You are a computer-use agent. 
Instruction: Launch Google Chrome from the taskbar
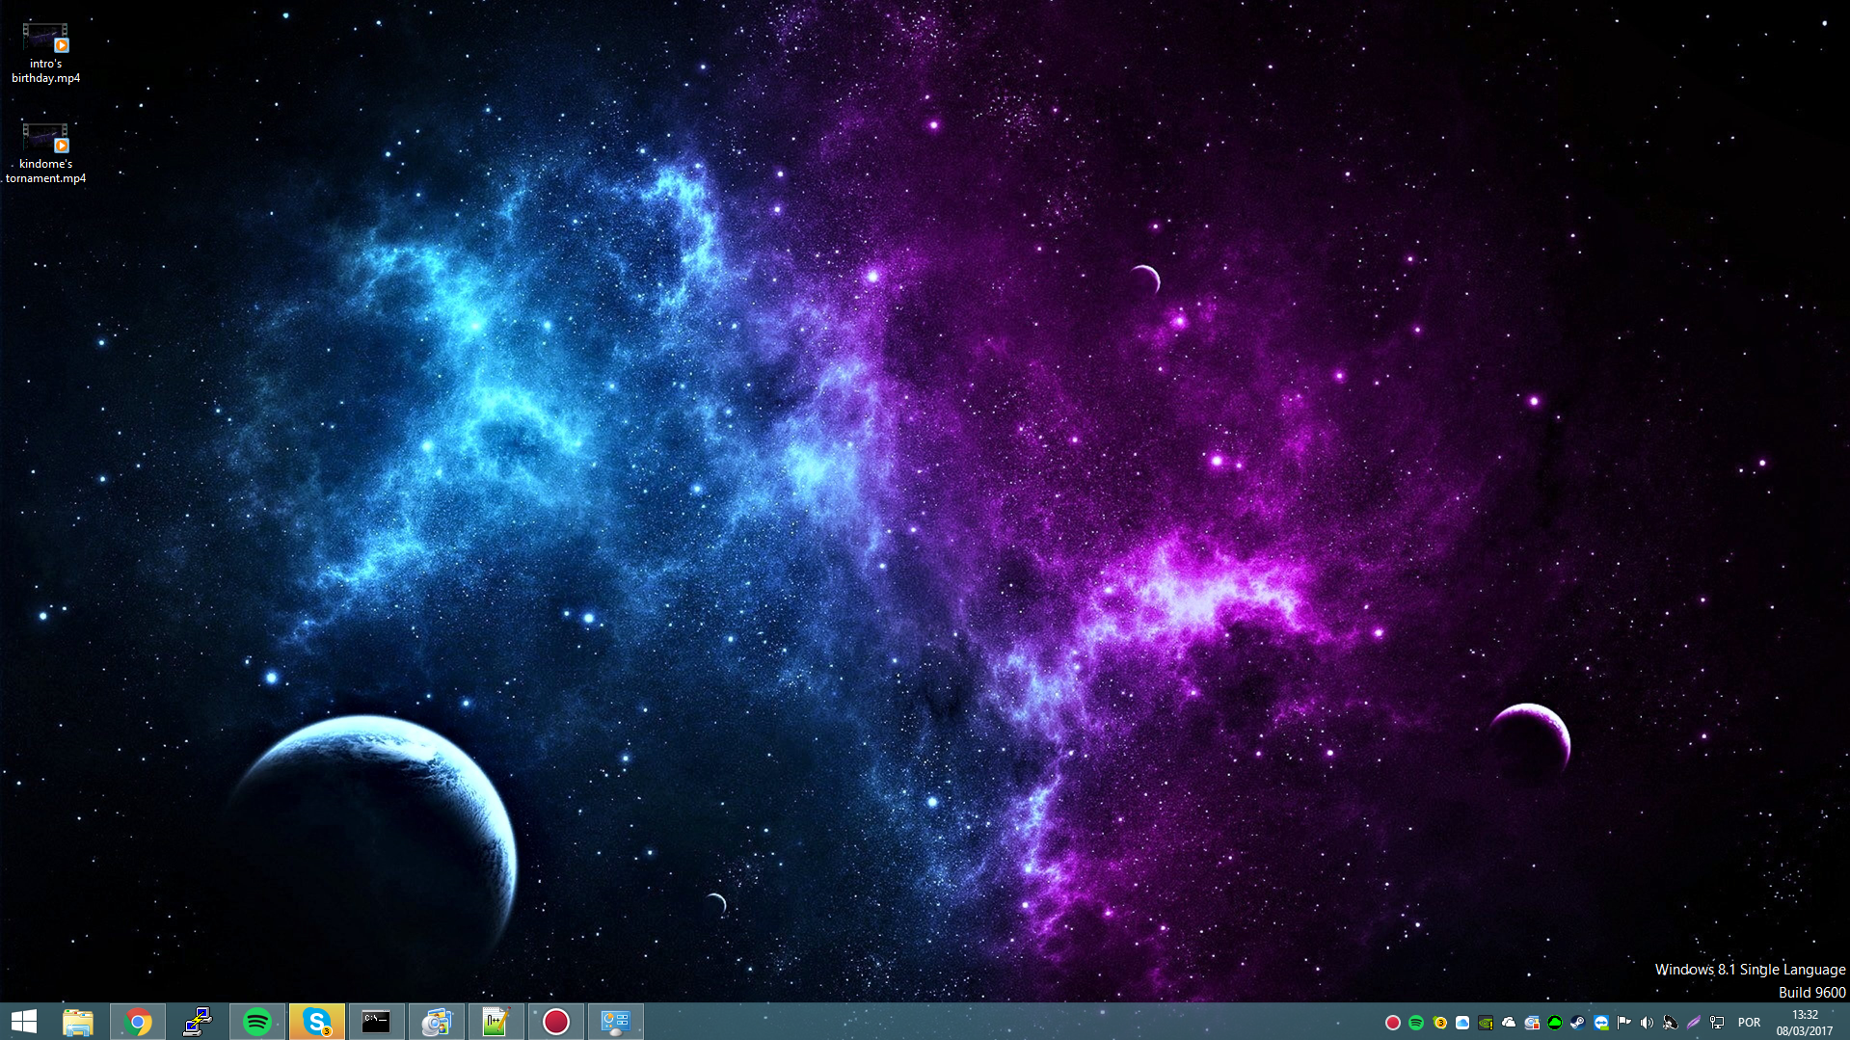[138, 1022]
